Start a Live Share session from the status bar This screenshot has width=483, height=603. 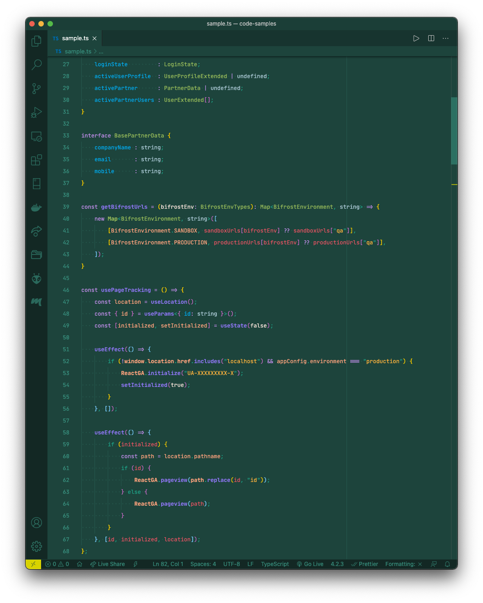click(107, 564)
